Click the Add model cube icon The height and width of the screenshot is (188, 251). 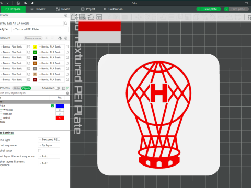coord(75,17)
